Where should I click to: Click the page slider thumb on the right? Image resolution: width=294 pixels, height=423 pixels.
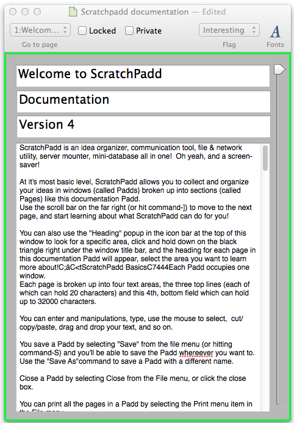click(x=279, y=70)
